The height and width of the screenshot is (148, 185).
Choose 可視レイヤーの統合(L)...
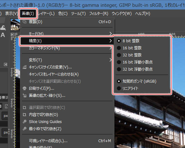[67, 141]
